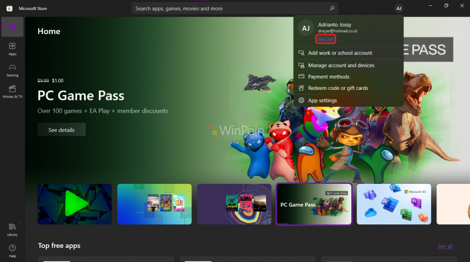Click the Manage account and devices icon
This screenshot has height=262, width=470.
[301, 65]
